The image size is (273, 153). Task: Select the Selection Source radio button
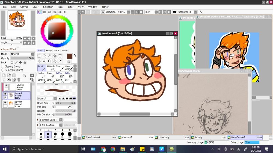coord(3,70)
